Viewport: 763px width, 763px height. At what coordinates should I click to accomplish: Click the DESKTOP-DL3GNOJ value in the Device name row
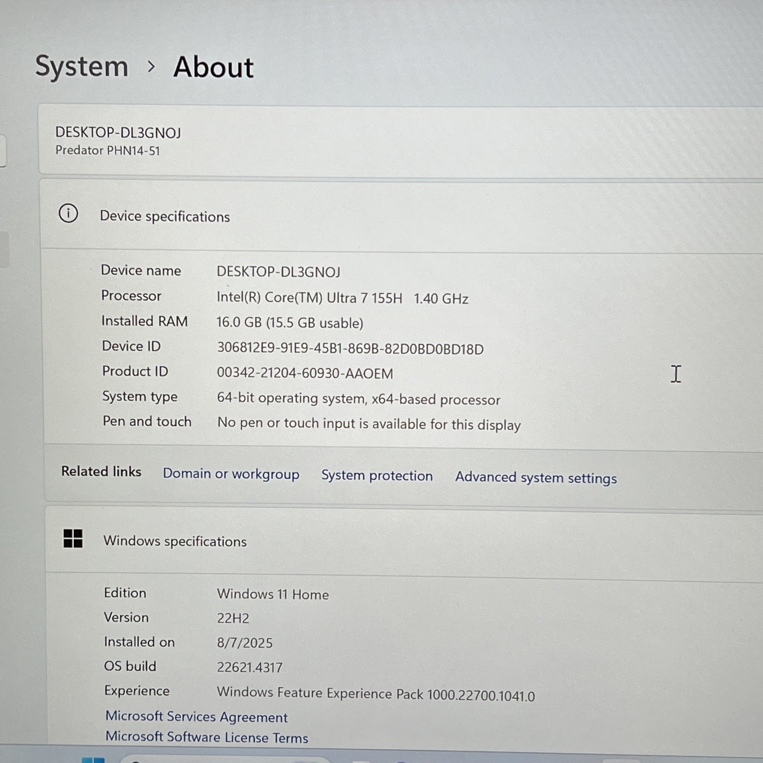coord(278,272)
